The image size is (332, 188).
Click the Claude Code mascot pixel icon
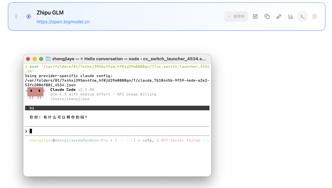pyautogui.click(x=35, y=94)
